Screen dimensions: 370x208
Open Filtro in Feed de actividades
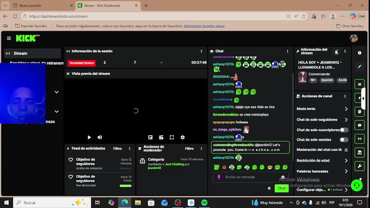[x=117, y=148]
